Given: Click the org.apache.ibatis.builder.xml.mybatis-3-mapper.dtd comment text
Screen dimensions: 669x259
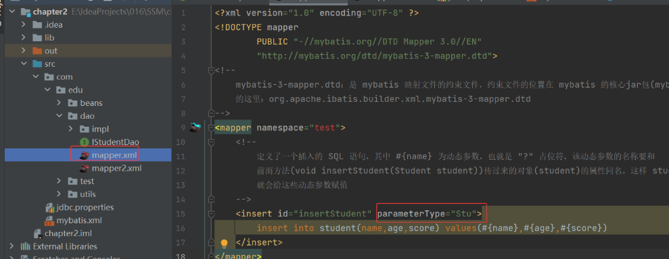Looking at the screenshot, I should click(x=399, y=98).
